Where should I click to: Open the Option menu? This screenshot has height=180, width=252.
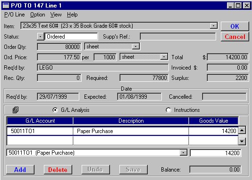point(38,15)
